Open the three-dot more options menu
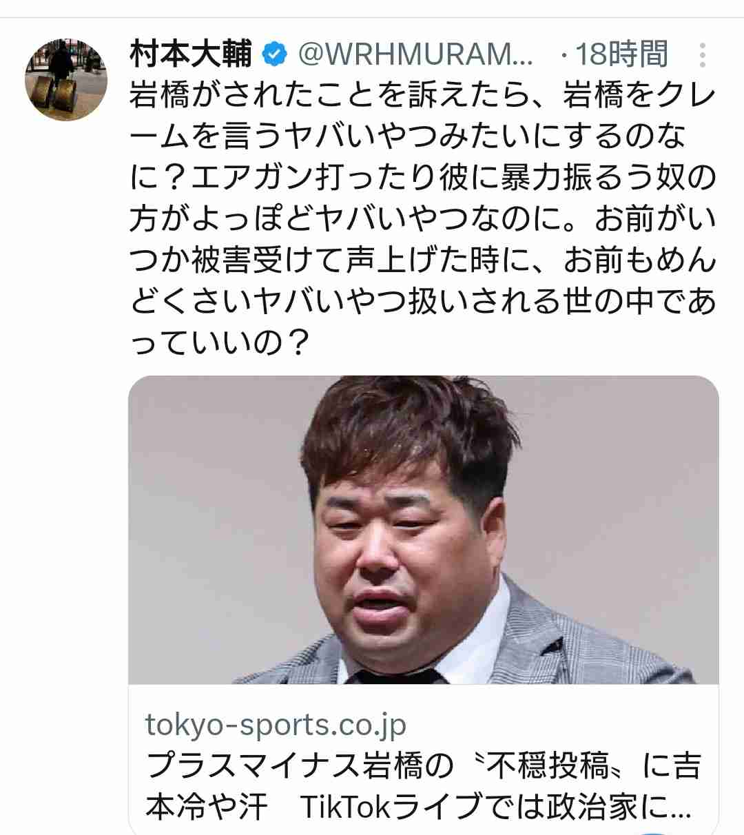 tap(702, 54)
